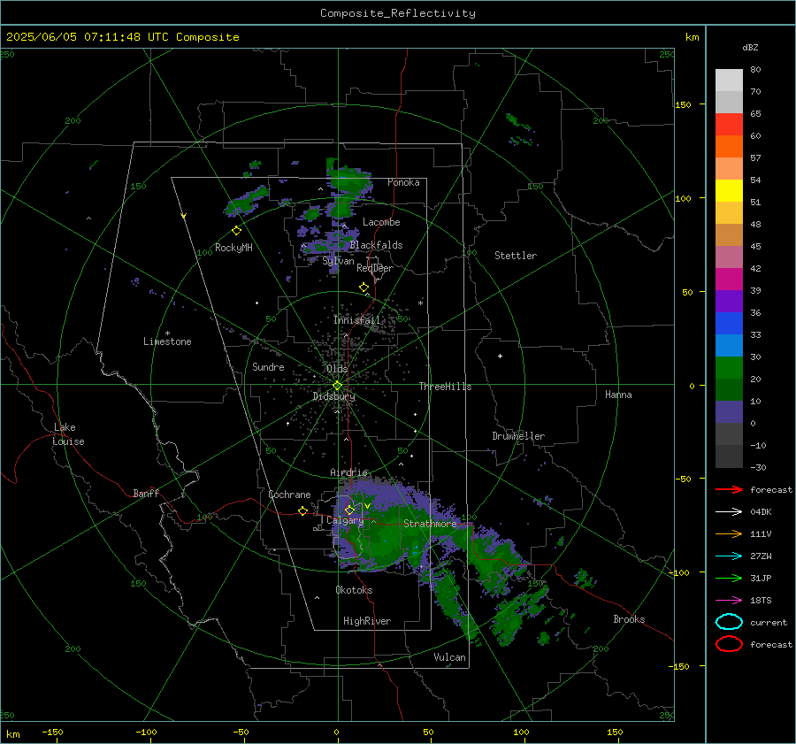796x744 pixels.
Task: Click the Blackfalds label
Action: click(x=376, y=245)
